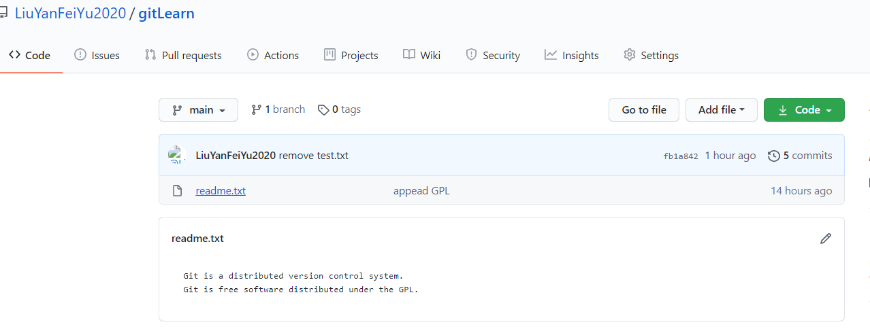
Task: Switch to the Issues tab
Action: (x=97, y=56)
